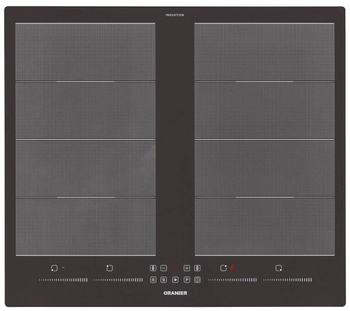Tap the plus key to increase timer
Image resolution: width=350 pixels, height=311 pixels.
[x=187, y=268]
